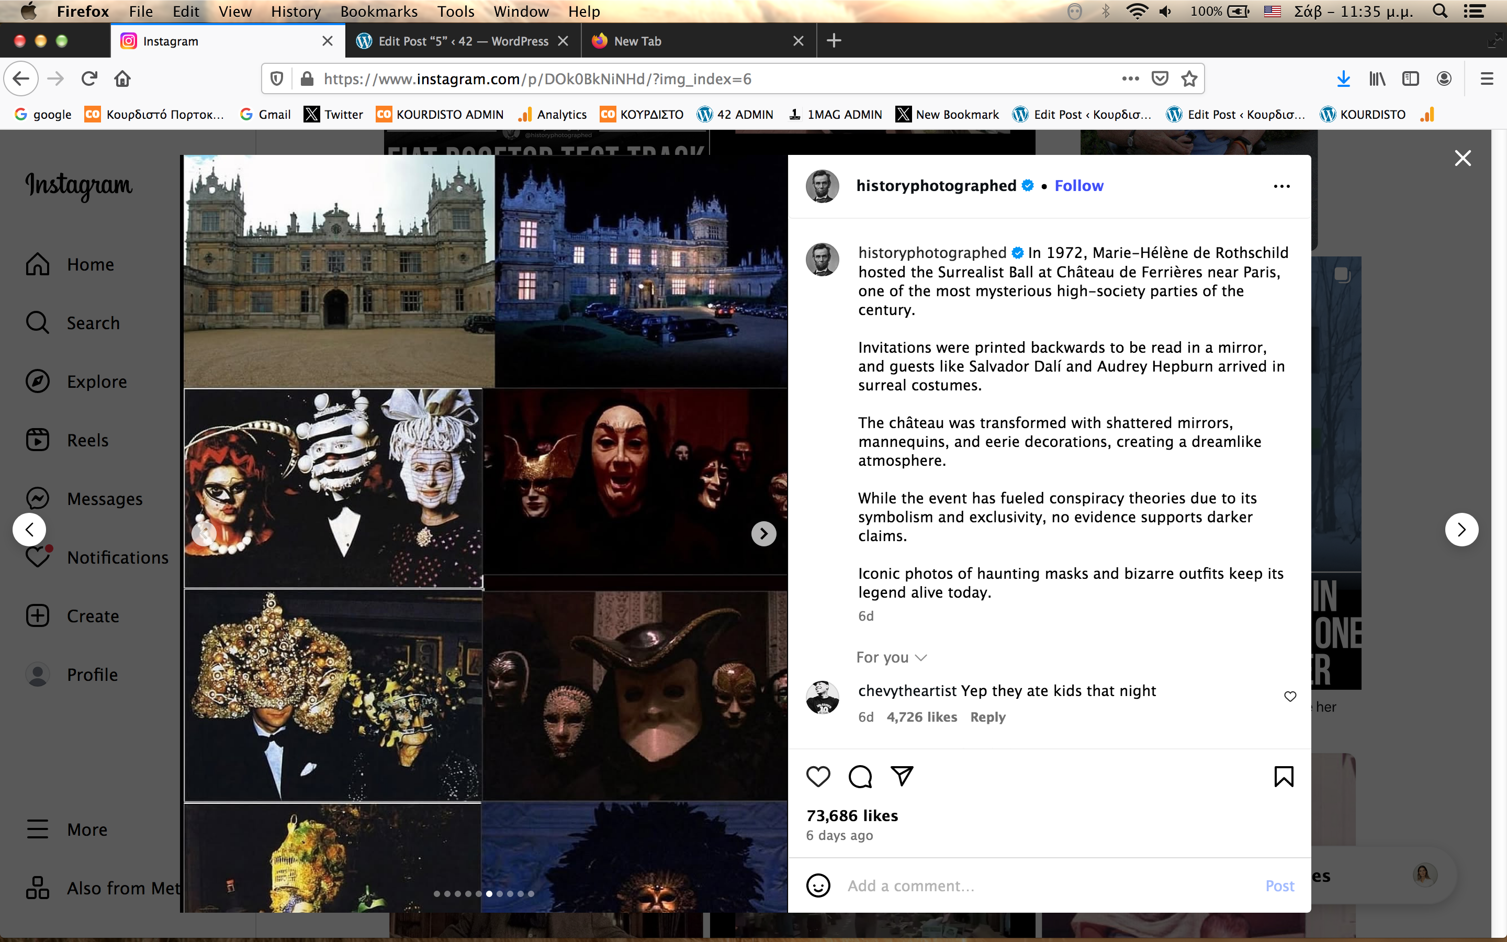Image resolution: width=1507 pixels, height=942 pixels.
Task: Expand the For you comment filter
Action: [x=891, y=657]
